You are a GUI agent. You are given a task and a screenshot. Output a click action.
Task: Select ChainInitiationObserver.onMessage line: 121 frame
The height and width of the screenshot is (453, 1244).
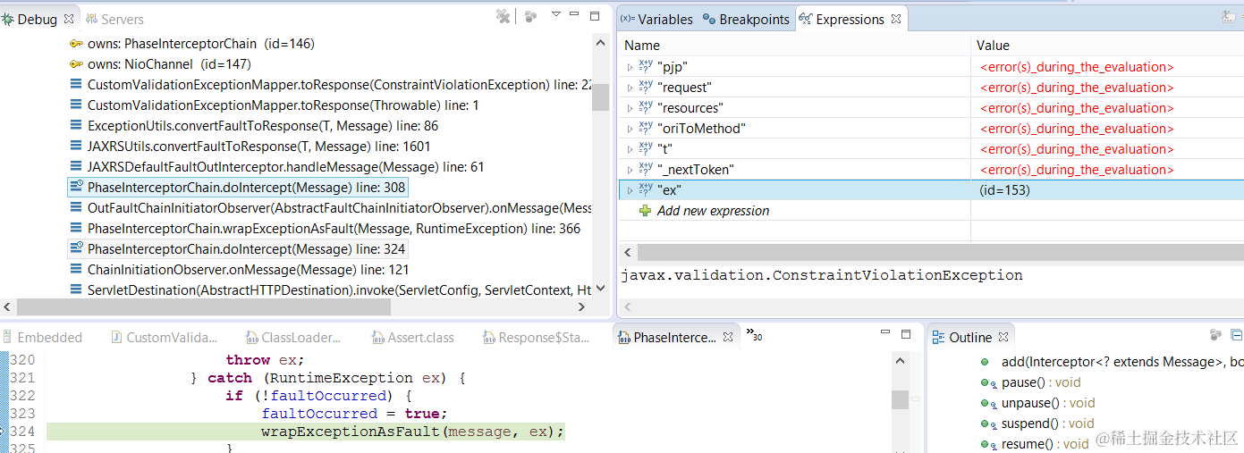pos(240,269)
